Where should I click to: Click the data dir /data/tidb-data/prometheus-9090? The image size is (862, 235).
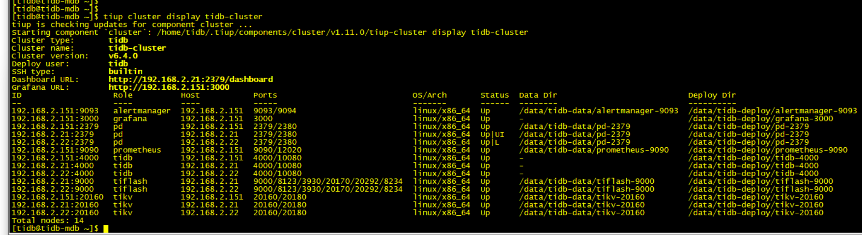pos(594,150)
